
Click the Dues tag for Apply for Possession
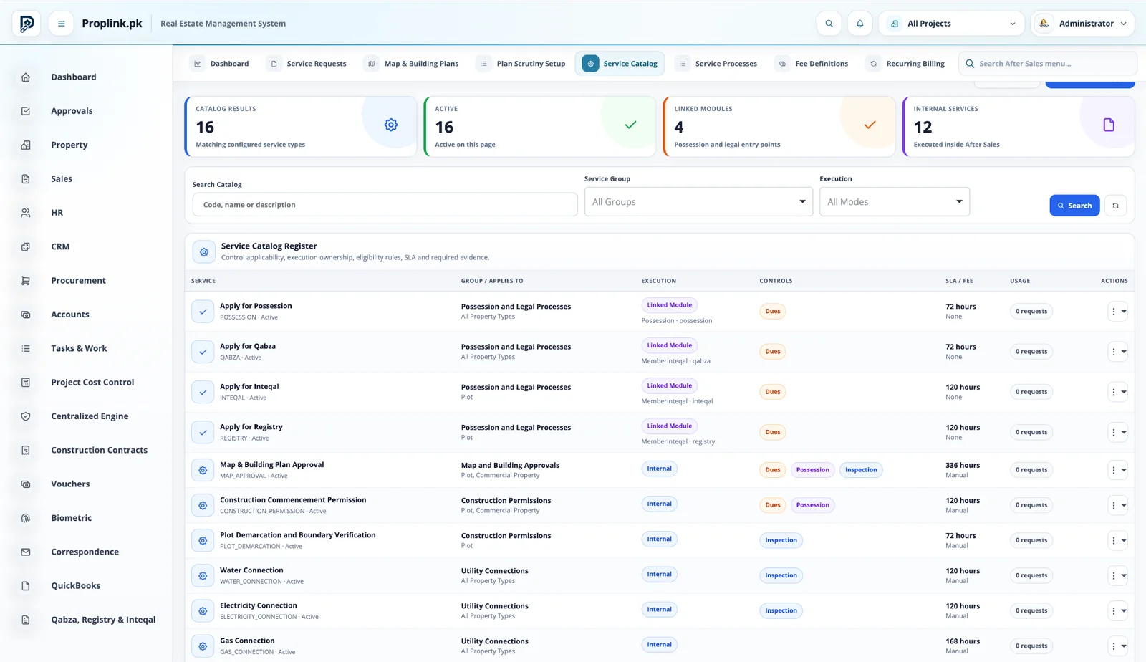pos(772,312)
